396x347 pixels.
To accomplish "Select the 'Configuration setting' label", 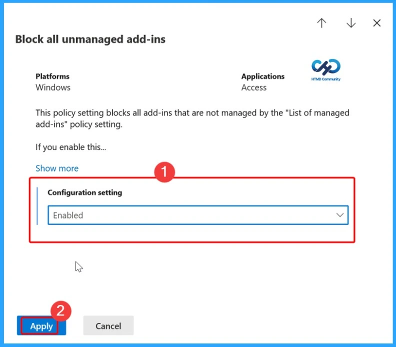I will (84, 192).
